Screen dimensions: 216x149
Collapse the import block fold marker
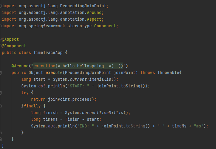(1, 6)
